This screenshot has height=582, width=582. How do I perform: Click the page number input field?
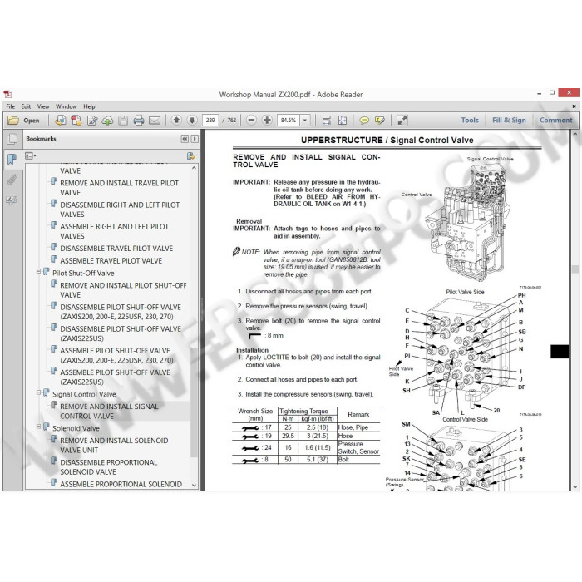[x=210, y=120]
